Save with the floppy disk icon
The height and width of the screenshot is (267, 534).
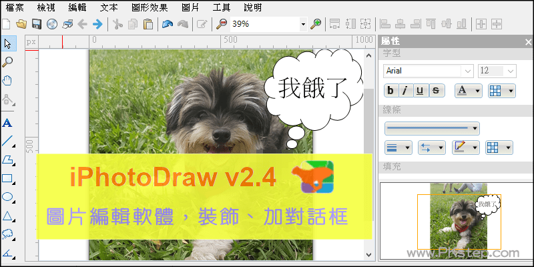tap(37, 24)
